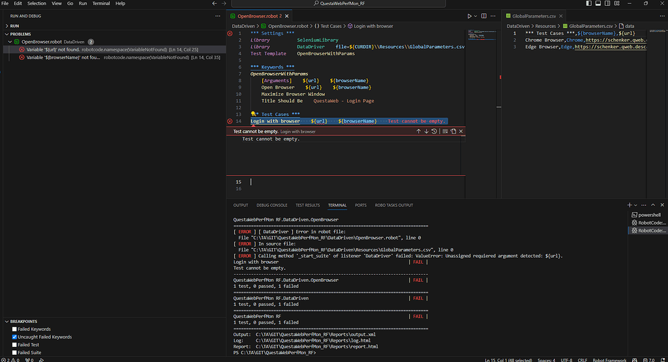Show test result history in peek view
Viewport: 668px width, 362px height.
click(434, 132)
